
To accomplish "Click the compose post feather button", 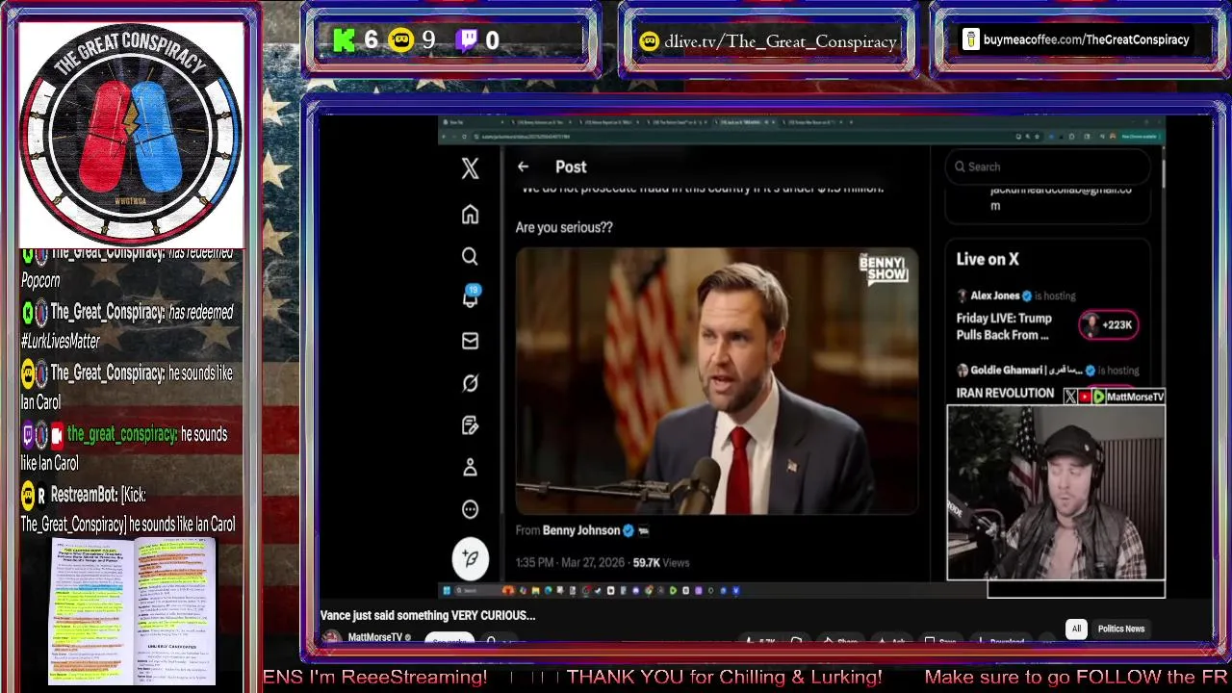I will (x=471, y=558).
